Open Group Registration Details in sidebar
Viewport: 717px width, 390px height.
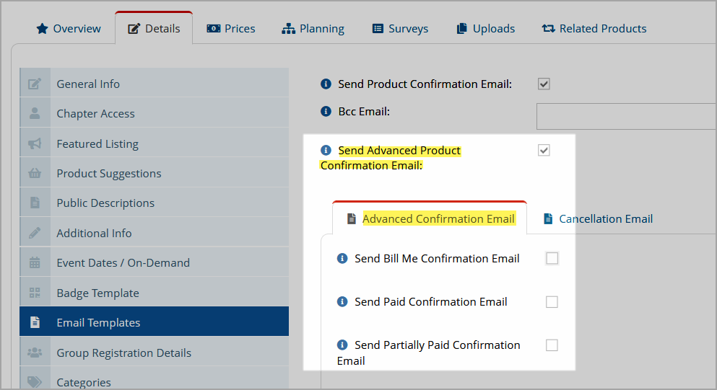click(154, 353)
